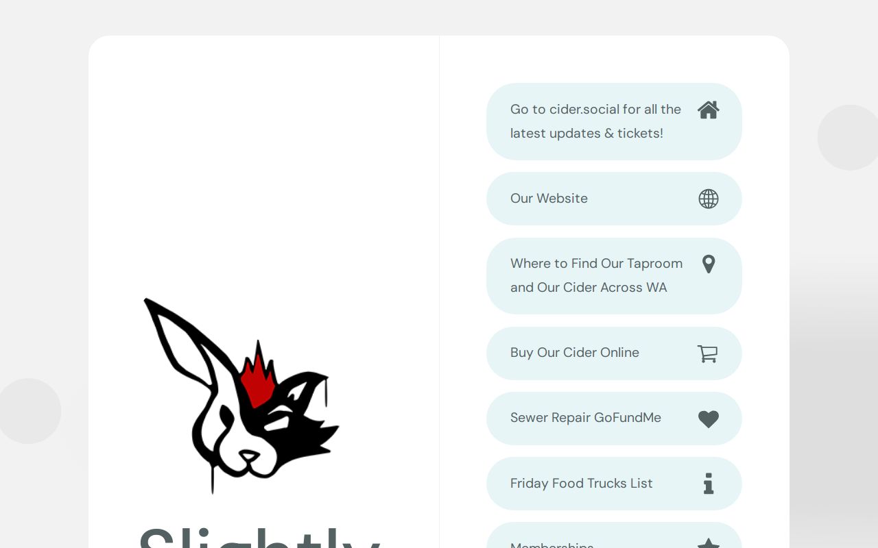
Task: Click the shopping cart icon
Action: pos(708,353)
